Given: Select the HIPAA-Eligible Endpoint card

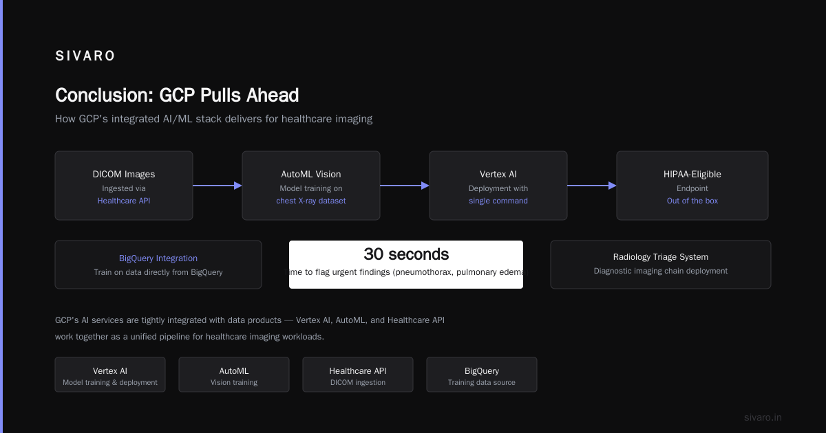Looking at the screenshot, I should [692, 186].
